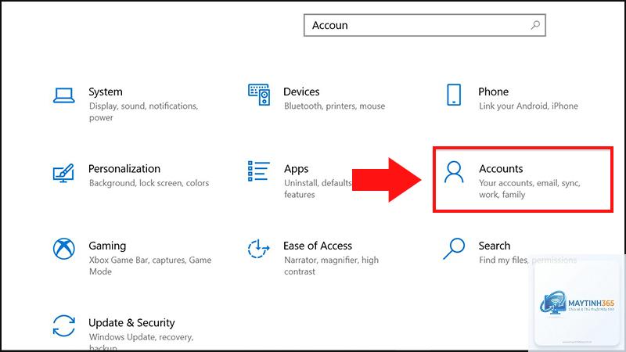
Task: Open Accounts settings title
Action: tap(501, 169)
